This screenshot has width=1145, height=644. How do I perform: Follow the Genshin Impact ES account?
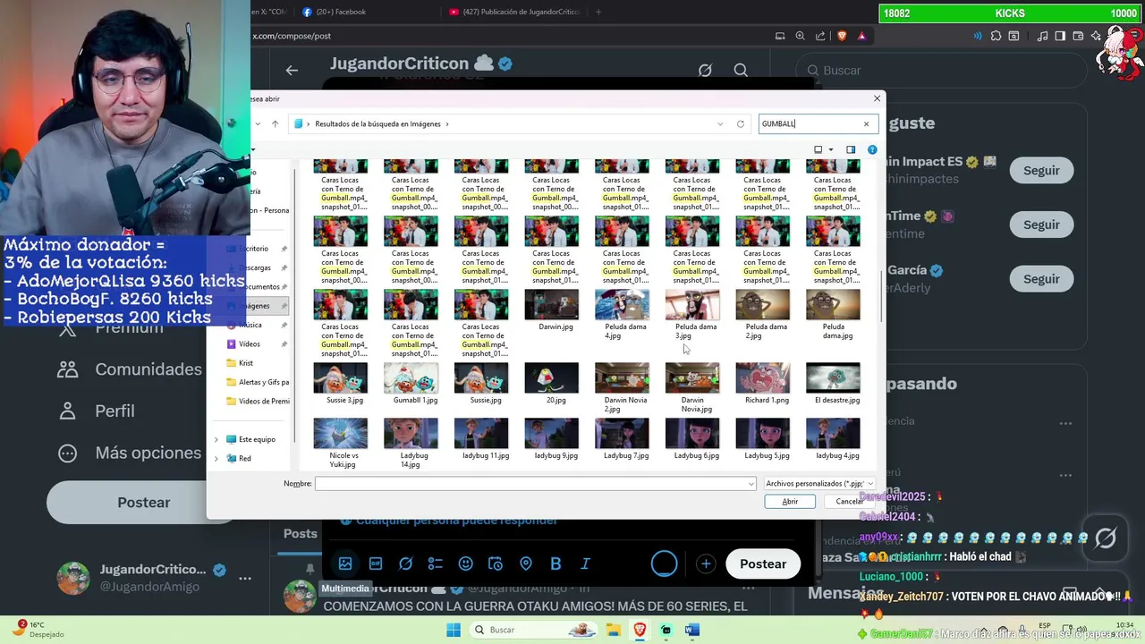click(x=1041, y=170)
